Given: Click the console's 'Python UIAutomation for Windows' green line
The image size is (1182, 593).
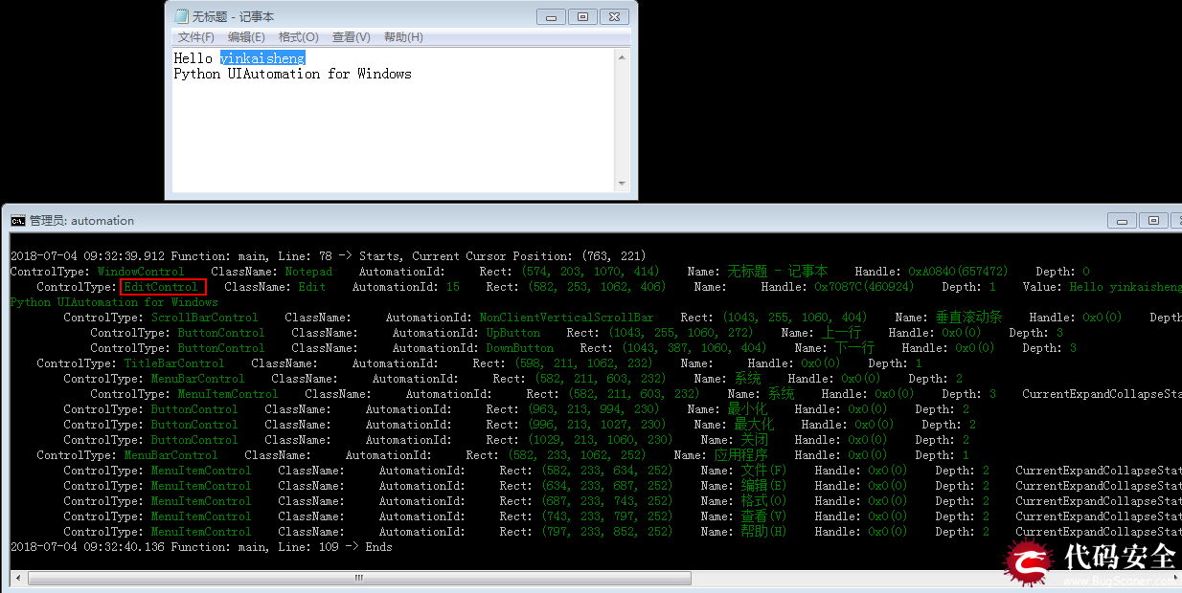Looking at the screenshot, I should coord(115,302).
